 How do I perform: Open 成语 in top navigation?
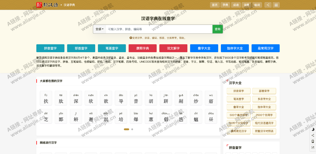(x=236, y=5)
